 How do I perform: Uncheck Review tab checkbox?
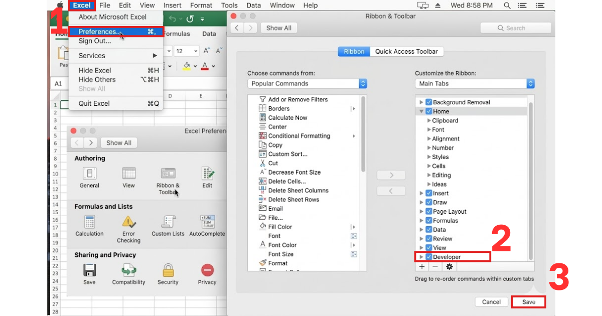tap(429, 239)
